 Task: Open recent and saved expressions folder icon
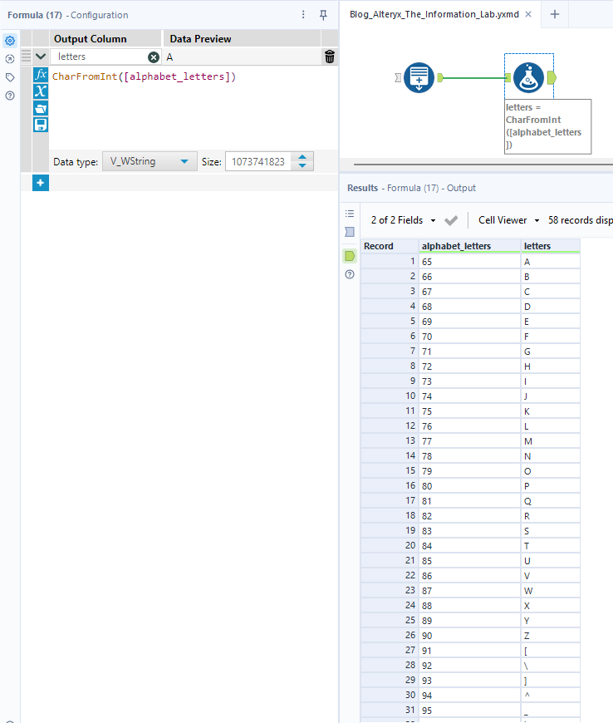click(x=41, y=108)
